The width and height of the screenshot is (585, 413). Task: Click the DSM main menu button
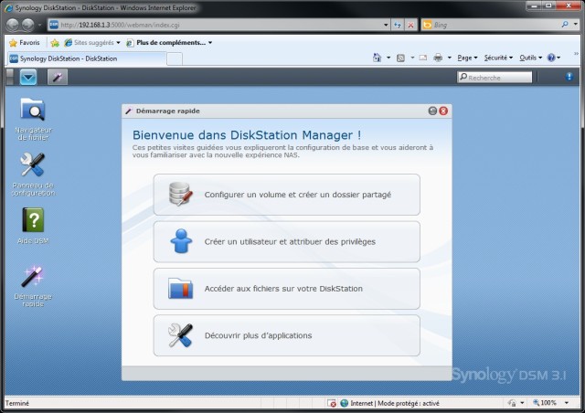tap(28, 78)
